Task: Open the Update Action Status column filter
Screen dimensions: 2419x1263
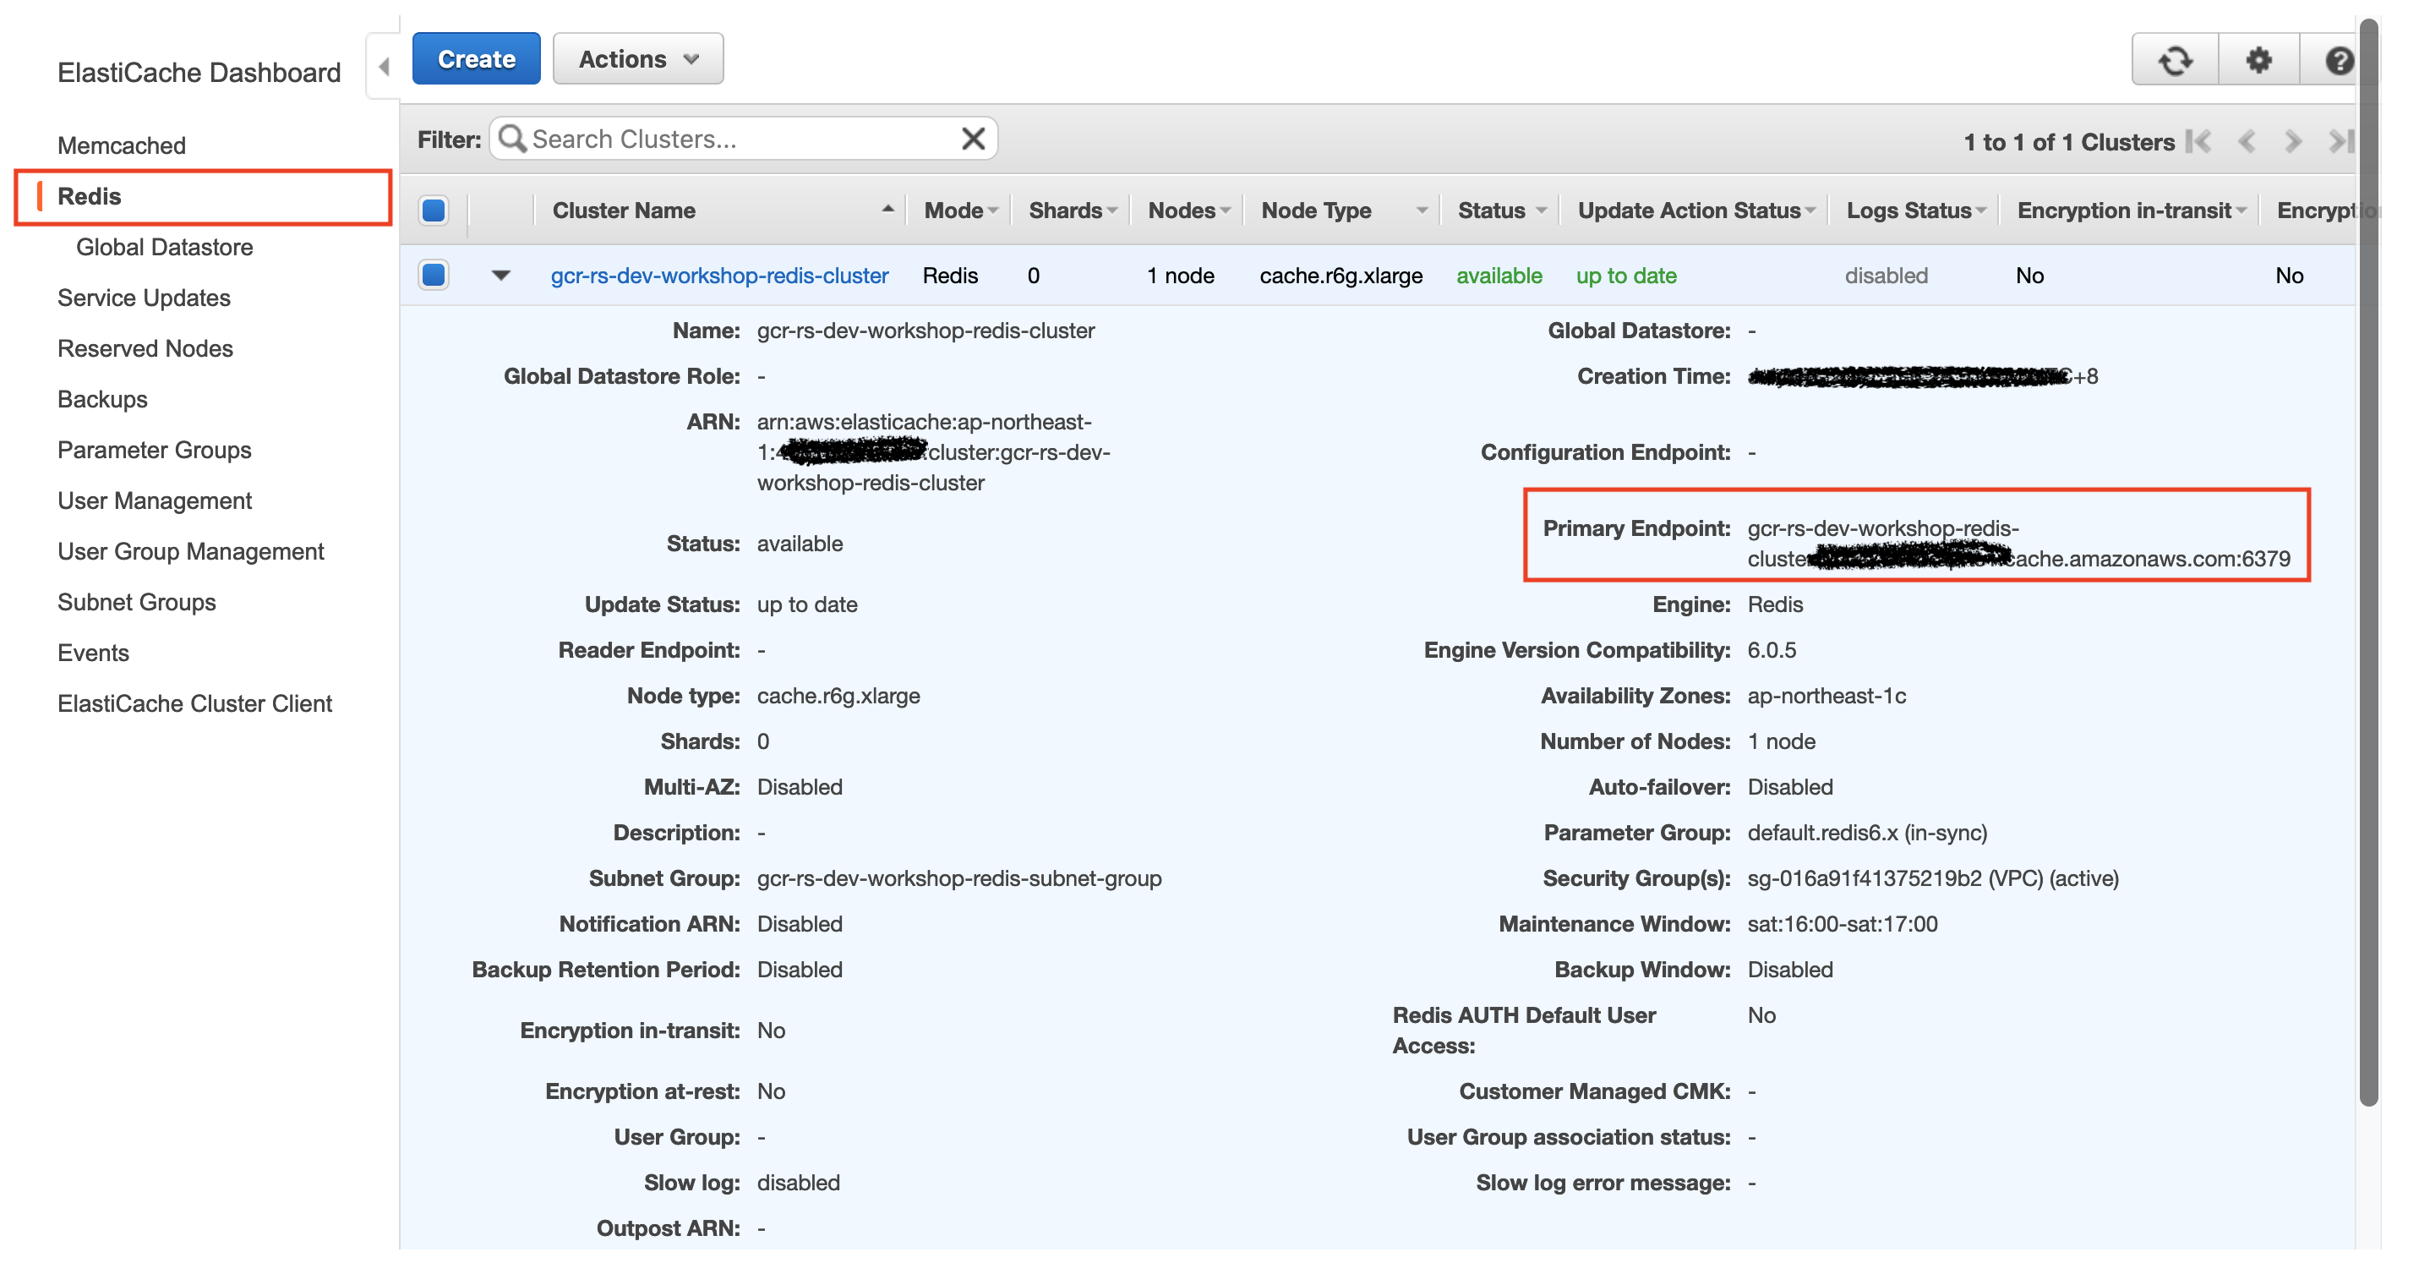Action: point(1810,210)
